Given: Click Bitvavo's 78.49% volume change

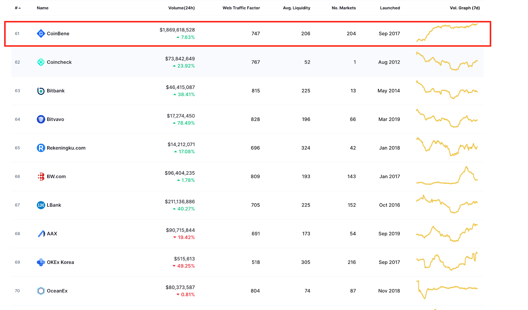Looking at the screenshot, I should pyautogui.click(x=184, y=123).
